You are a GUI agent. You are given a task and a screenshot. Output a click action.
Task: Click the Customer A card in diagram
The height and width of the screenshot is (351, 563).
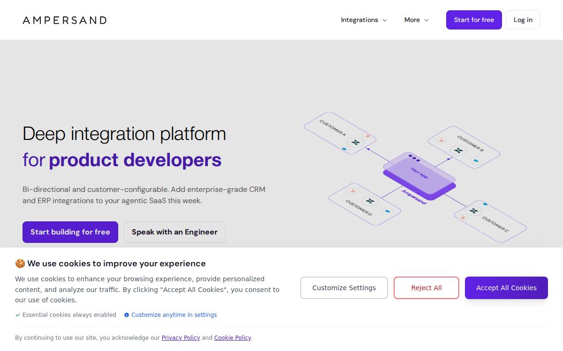(340, 133)
